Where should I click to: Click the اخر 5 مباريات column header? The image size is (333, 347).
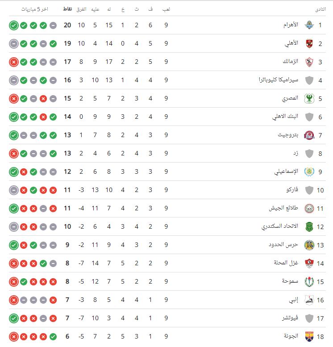34,9
